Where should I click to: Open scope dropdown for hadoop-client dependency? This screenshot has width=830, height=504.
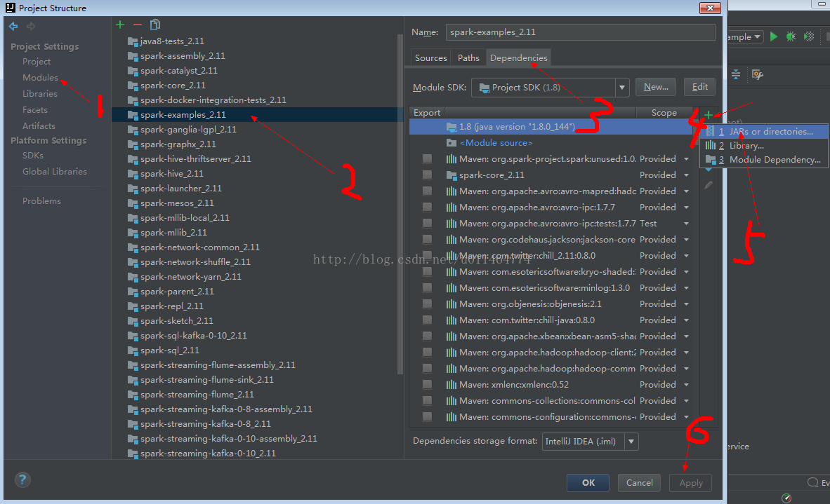686,353
